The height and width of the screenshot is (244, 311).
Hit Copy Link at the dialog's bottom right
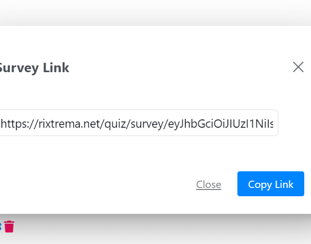point(271,184)
